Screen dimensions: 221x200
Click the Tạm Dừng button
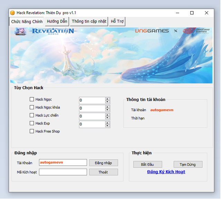(188, 164)
